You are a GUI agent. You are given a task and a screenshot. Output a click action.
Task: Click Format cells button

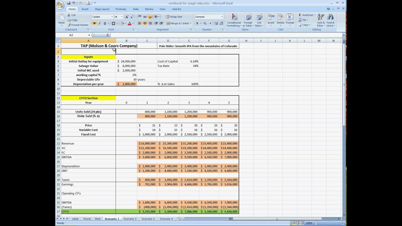coord(290,20)
